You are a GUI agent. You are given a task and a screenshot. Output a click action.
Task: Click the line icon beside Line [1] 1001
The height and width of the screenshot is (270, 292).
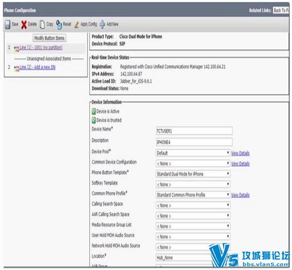17,48
